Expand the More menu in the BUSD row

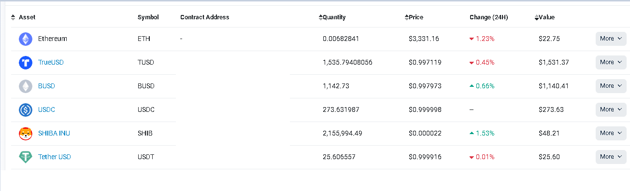611,86
